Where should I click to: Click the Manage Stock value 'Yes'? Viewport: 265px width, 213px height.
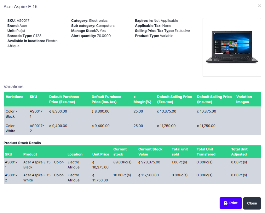tap(103, 31)
